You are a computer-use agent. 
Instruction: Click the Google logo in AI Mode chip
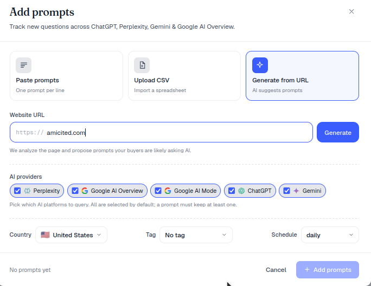[x=168, y=191]
